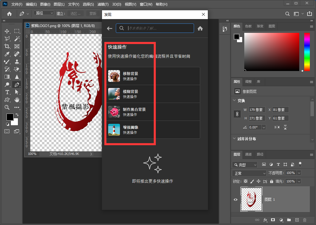The width and height of the screenshot is (316, 225).
Task: Collapse the 变换 section
Action: pos(234,100)
